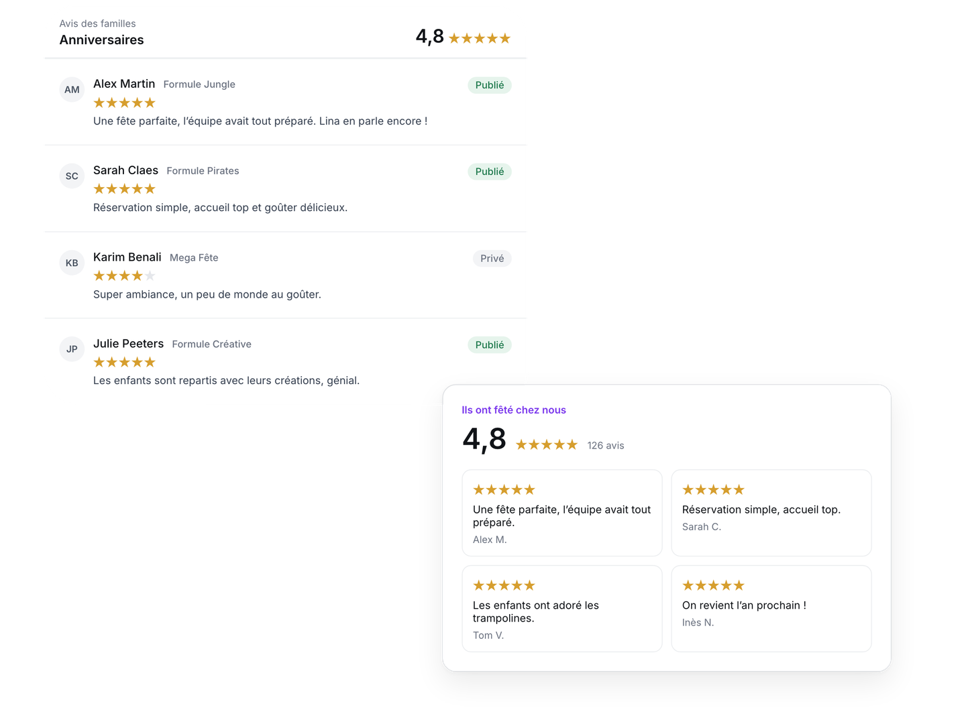
Task: Click Karim Benali's four-star rating
Action: click(124, 276)
